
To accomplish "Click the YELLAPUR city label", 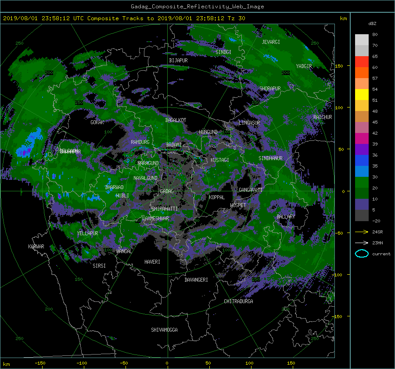I will [x=87, y=233].
